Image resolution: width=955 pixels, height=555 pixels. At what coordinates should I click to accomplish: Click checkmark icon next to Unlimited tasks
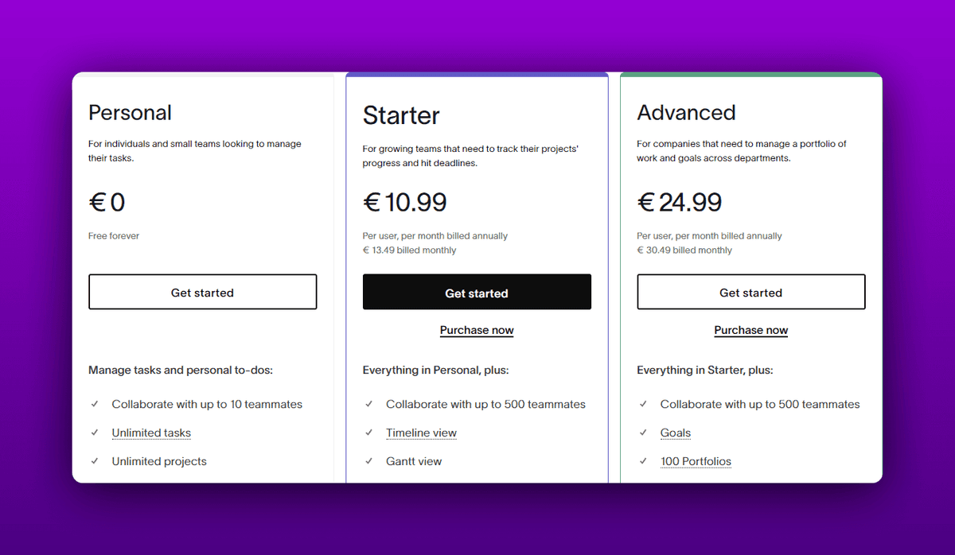point(95,433)
